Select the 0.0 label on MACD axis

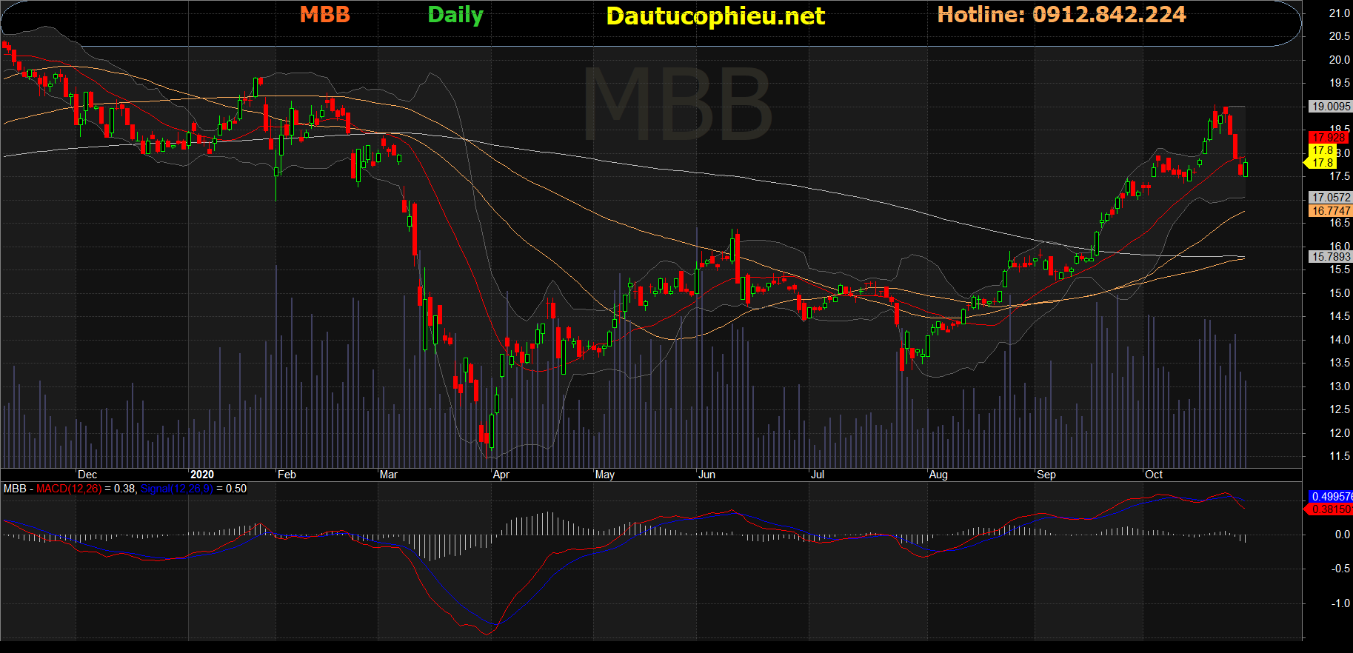pos(1342,535)
